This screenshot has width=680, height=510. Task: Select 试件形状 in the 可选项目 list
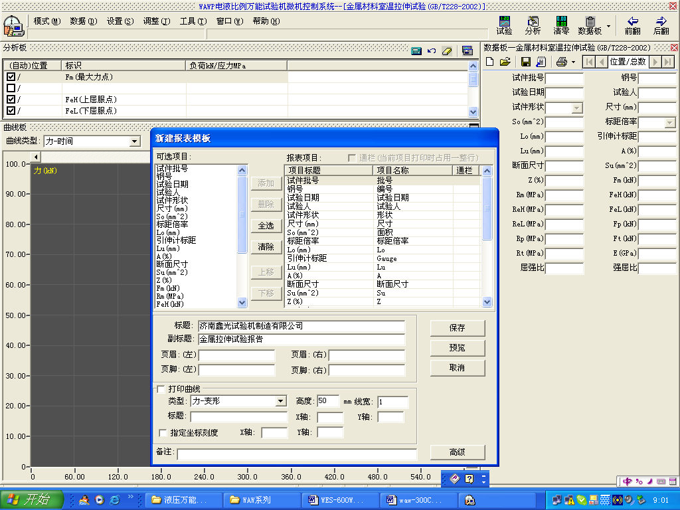pos(172,201)
